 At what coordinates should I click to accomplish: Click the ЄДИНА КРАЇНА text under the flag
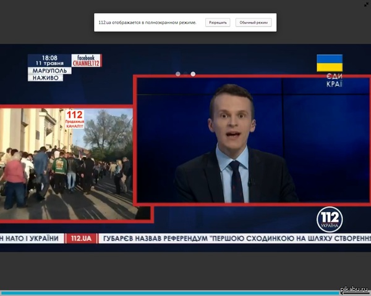[334, 80]
